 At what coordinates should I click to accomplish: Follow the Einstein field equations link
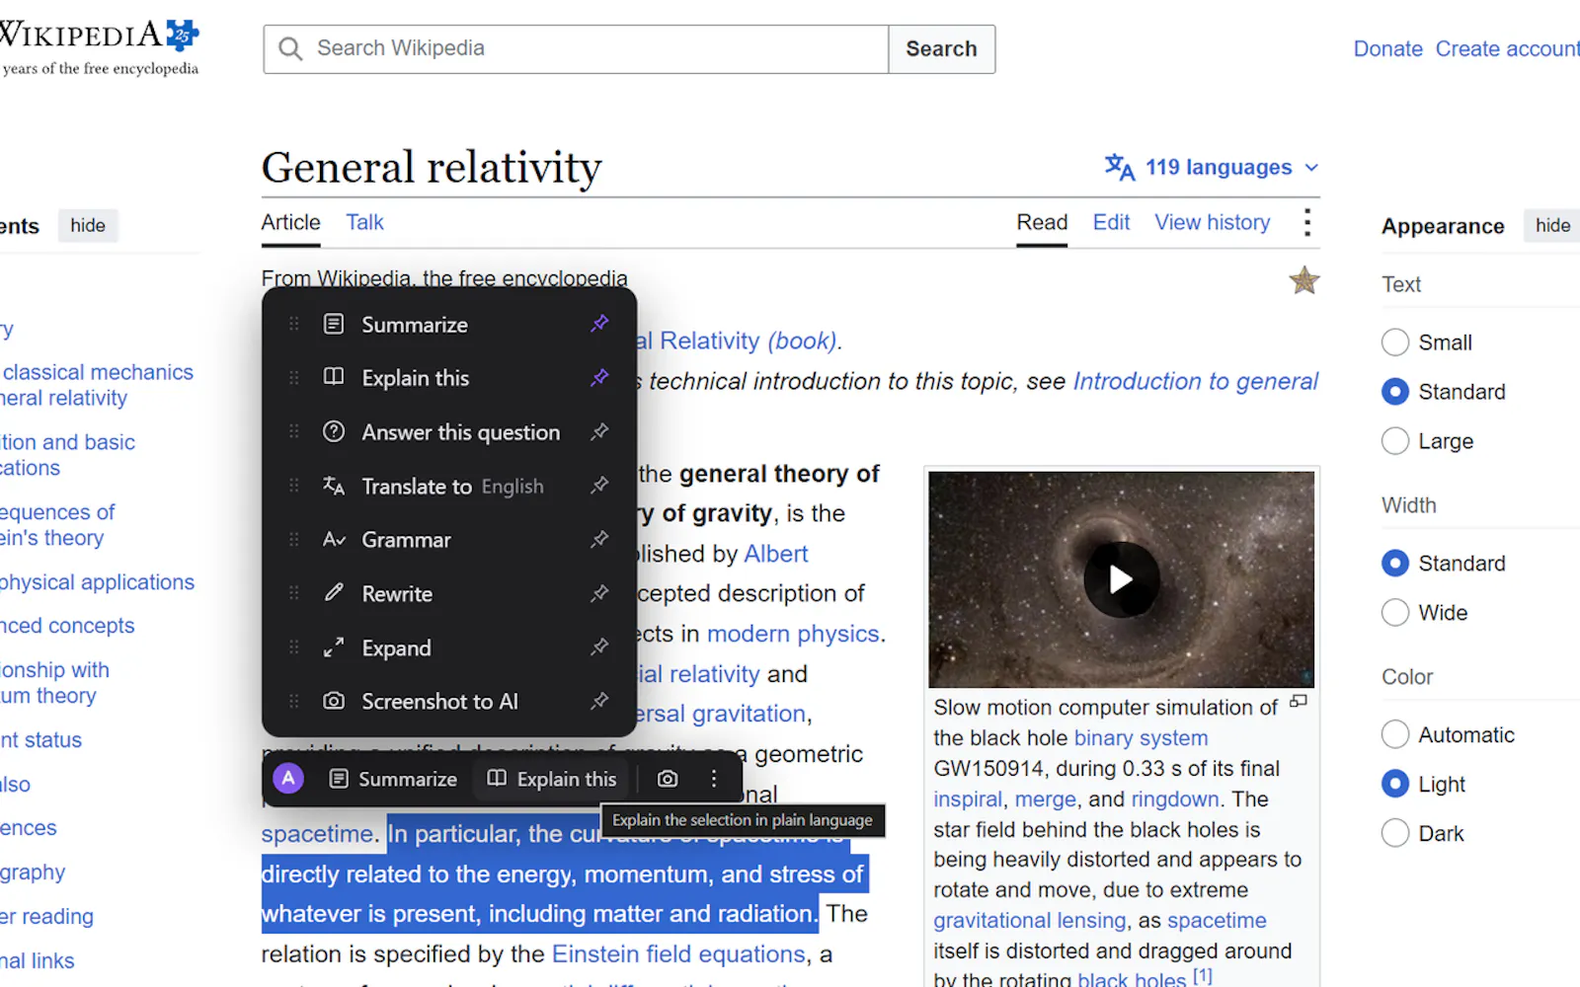coord(678,954)
